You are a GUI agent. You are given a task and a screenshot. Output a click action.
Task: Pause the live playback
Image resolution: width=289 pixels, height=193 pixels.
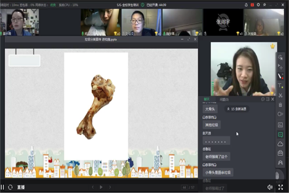tap(2, 187)
